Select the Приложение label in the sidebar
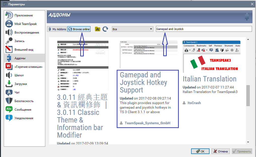 pos(24,15)
